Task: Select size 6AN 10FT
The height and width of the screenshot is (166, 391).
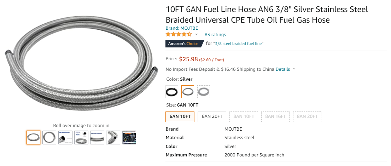Action: 180,116
